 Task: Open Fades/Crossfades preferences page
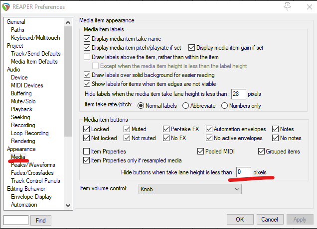pos(32,173)
